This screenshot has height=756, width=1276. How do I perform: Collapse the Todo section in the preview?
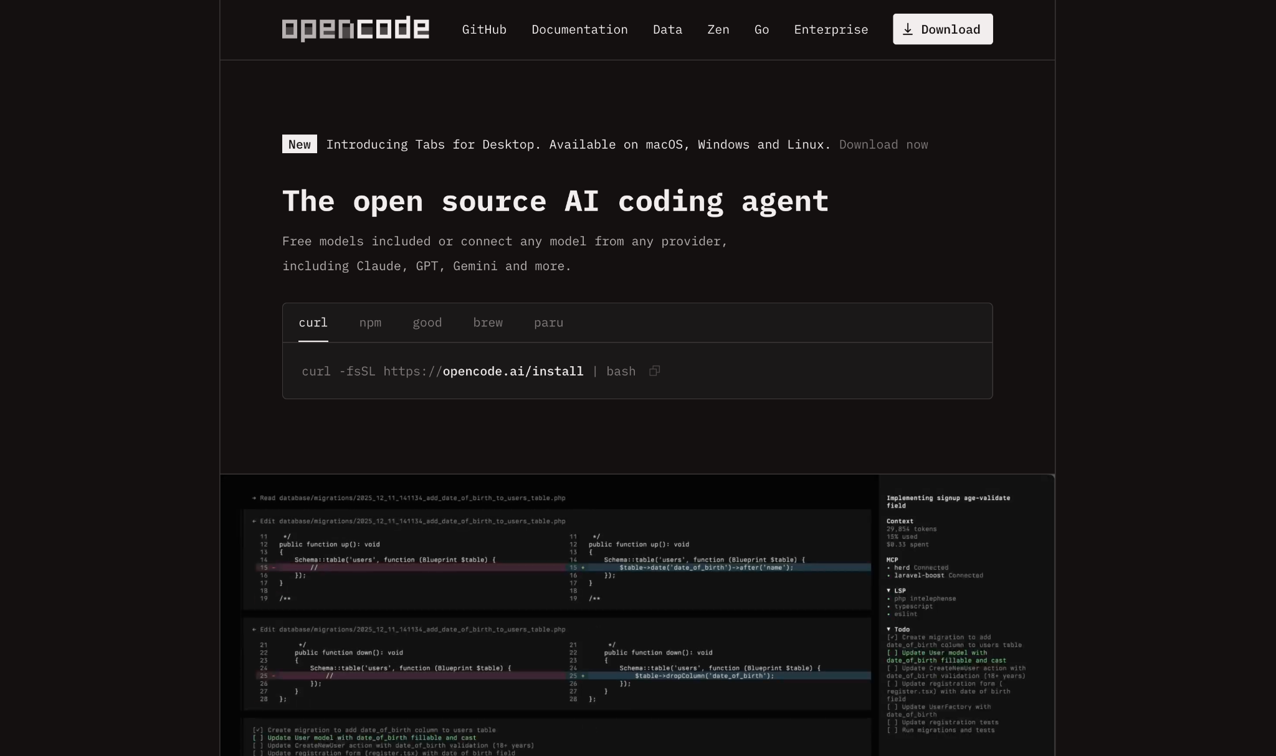[898, 629]
